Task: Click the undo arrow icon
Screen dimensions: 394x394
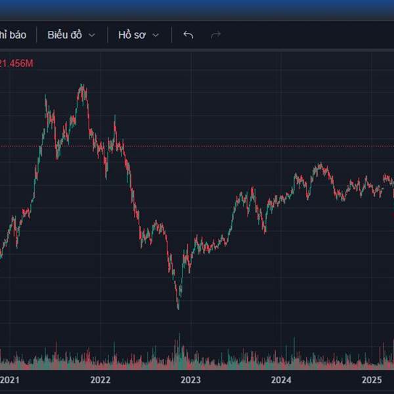Action: coord(188,35)
